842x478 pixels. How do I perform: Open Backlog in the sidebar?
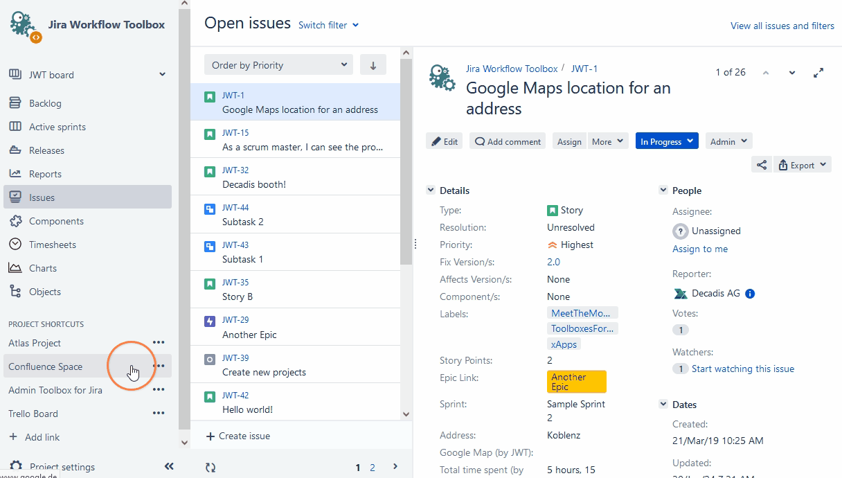click(45, 103)
